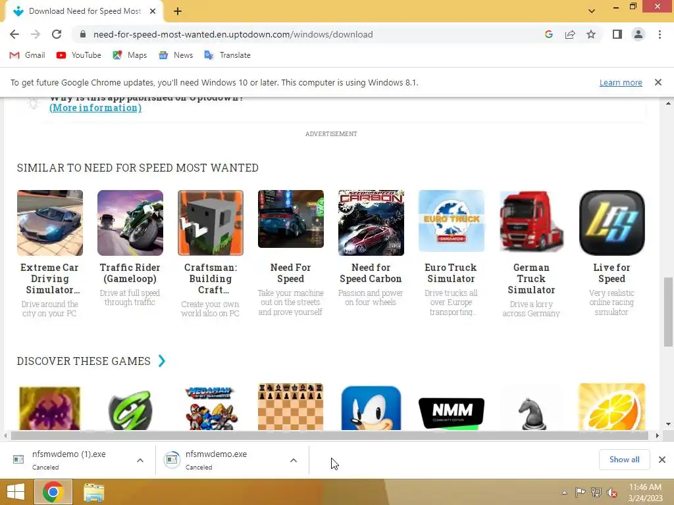Open the Maps bookmark
This screenshot has height=505, width=674.
(x=130, y=55)
